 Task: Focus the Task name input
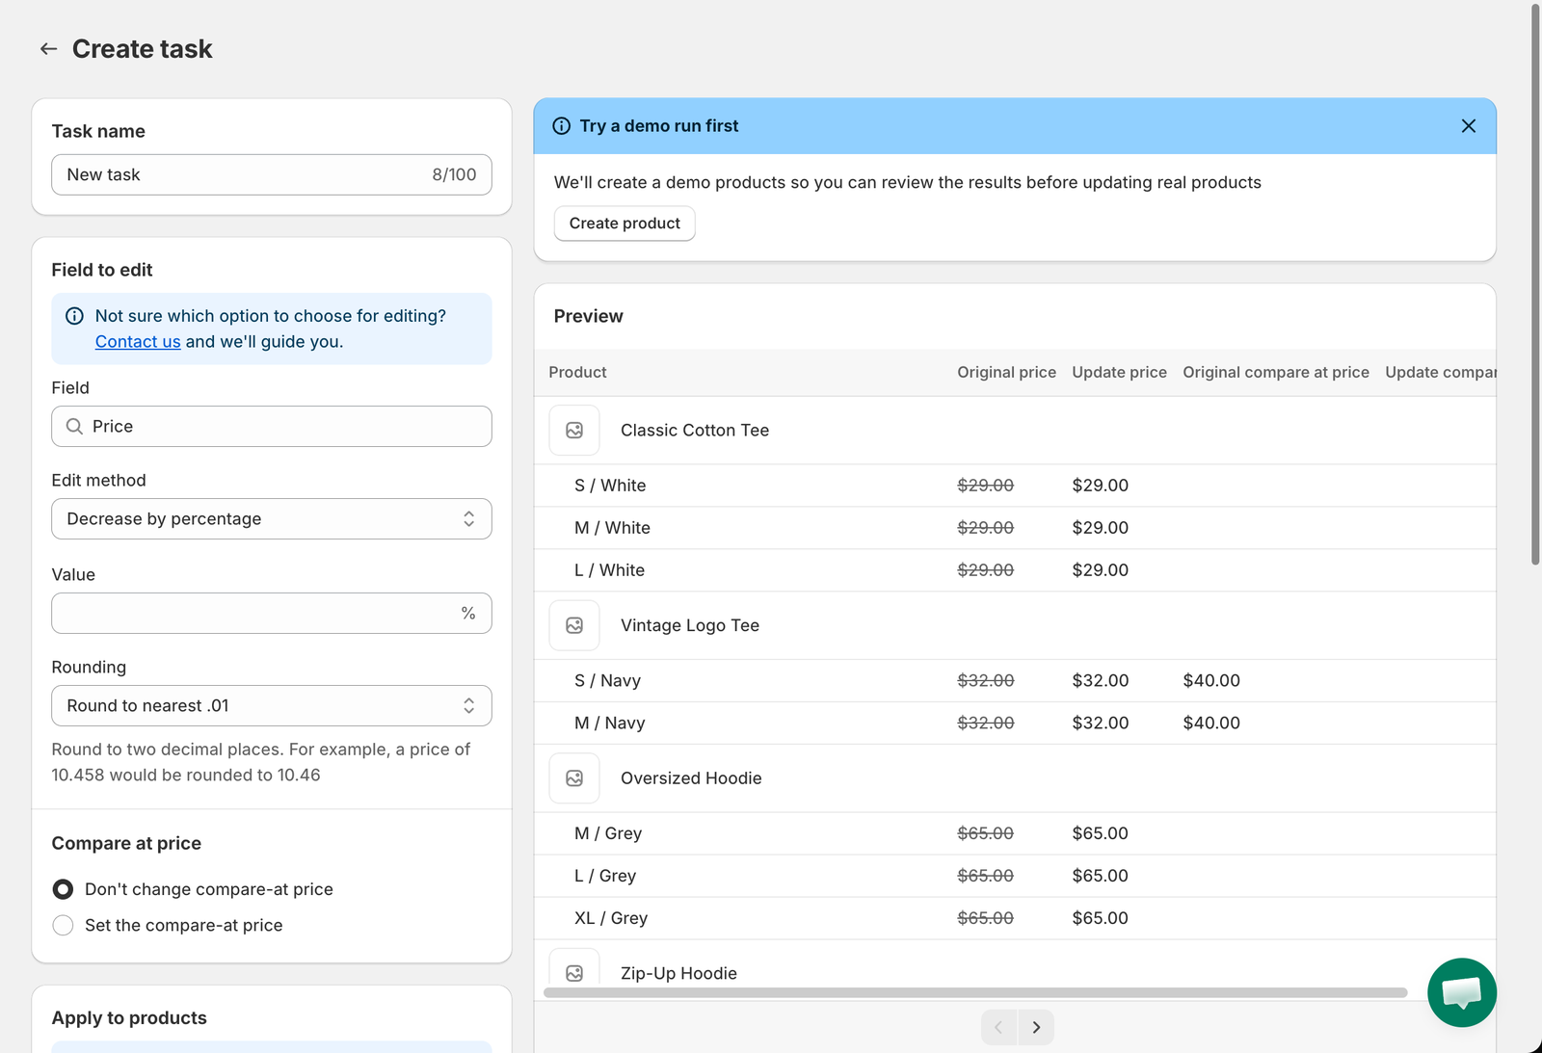(272, 174)
